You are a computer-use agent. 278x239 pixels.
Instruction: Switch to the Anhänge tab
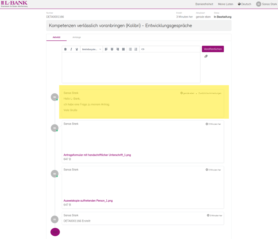point(77,37)
